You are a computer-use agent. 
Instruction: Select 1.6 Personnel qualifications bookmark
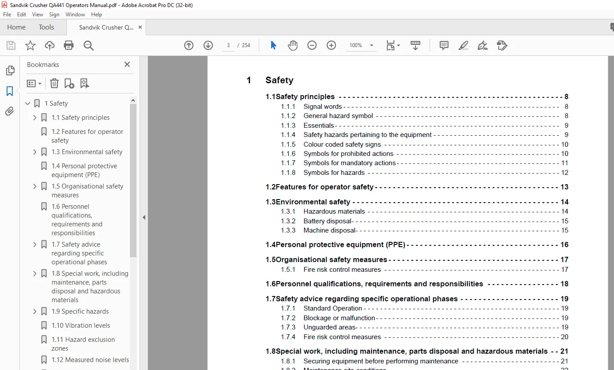click(x=77, y=220)
